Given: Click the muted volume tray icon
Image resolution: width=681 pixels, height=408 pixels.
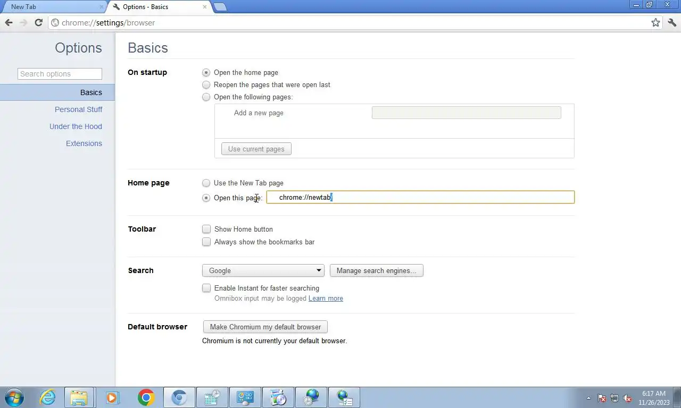Looking at the screenshot, I should (x=627, y=398).
